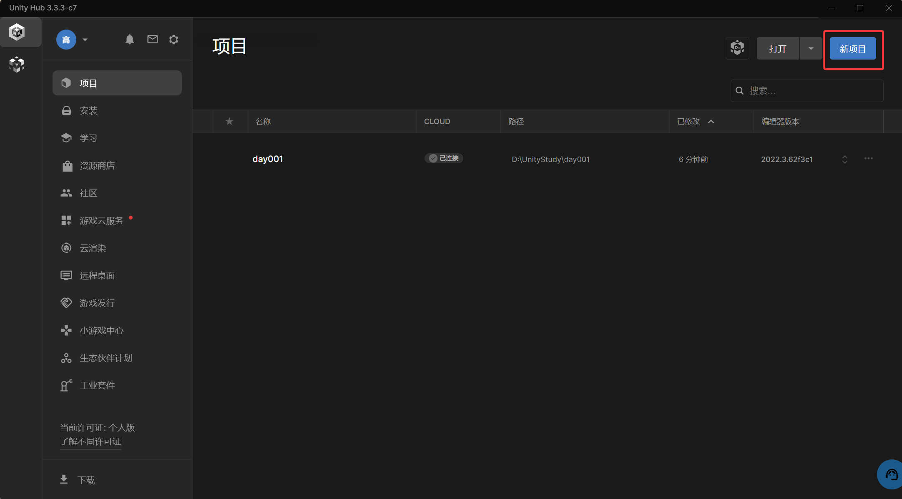Image resolution: width=902 pixels, height=499 pixels.
Task: Open the customer support headset icon
Action: point(892,474)
